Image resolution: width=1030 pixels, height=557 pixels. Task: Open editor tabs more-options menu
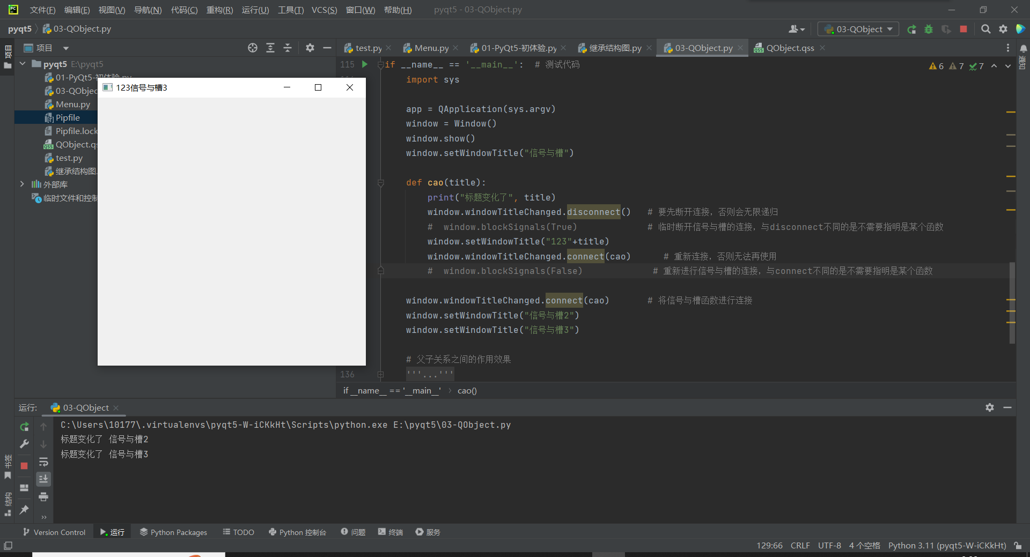click(1008, 48)
